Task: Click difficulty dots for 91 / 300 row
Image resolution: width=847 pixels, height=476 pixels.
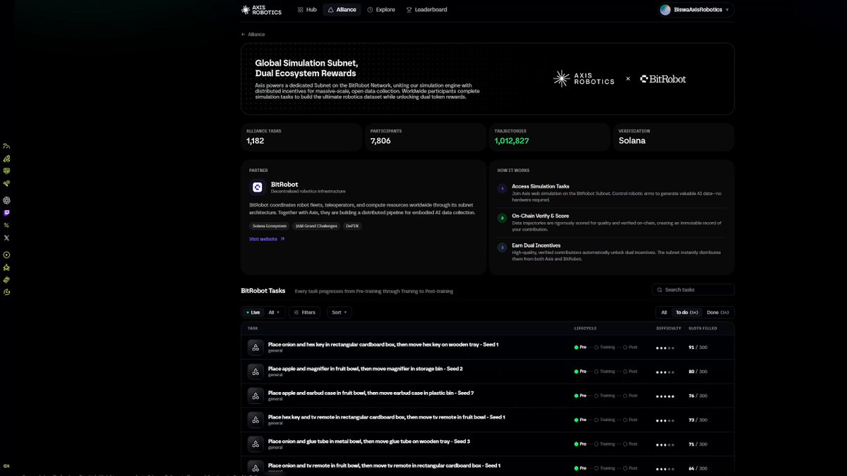Action: click(x=665, y=348)
